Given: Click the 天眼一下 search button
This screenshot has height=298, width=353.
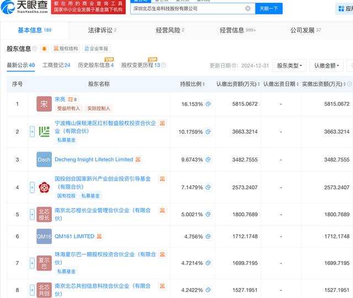Looking at the screenshot, I should pos(269,8).
